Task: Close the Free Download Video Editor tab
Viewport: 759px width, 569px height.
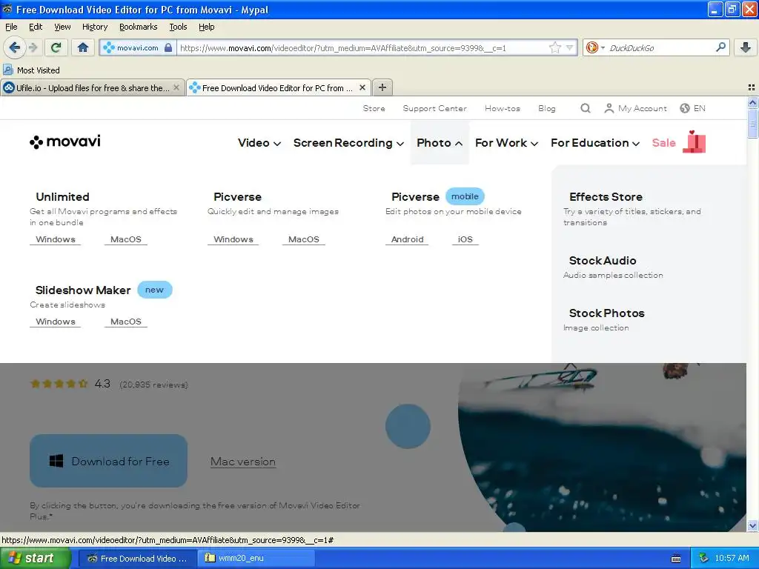Action: [x=362, y=87]
